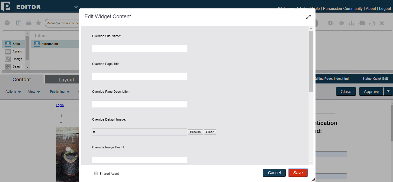This screenshot has width=393, height=182.
Task: Click Browse for default image
Action: click(x=195, y=132)
